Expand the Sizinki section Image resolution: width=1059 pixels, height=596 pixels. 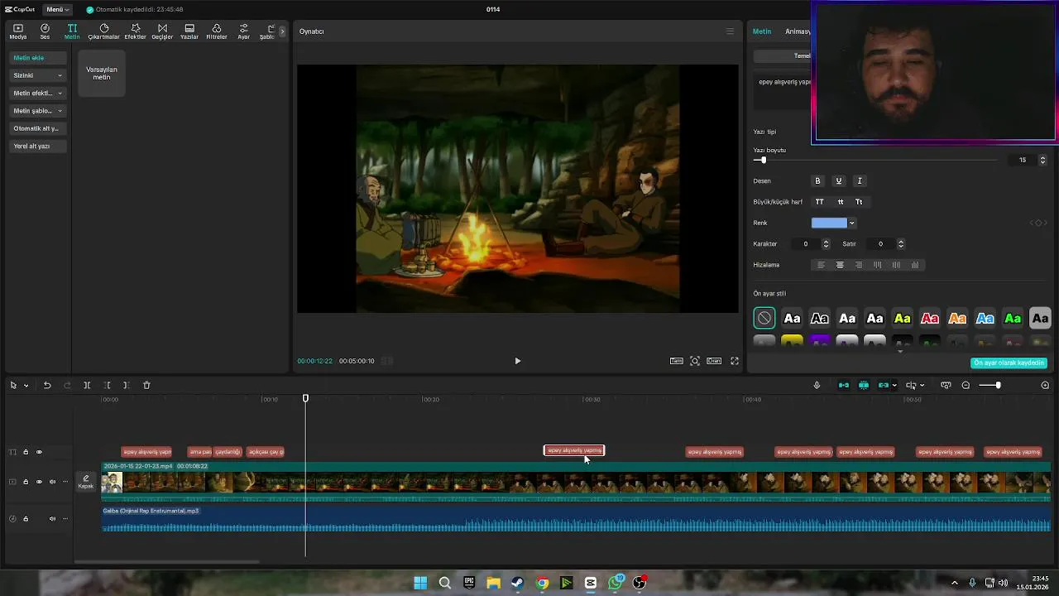(37, 75)
